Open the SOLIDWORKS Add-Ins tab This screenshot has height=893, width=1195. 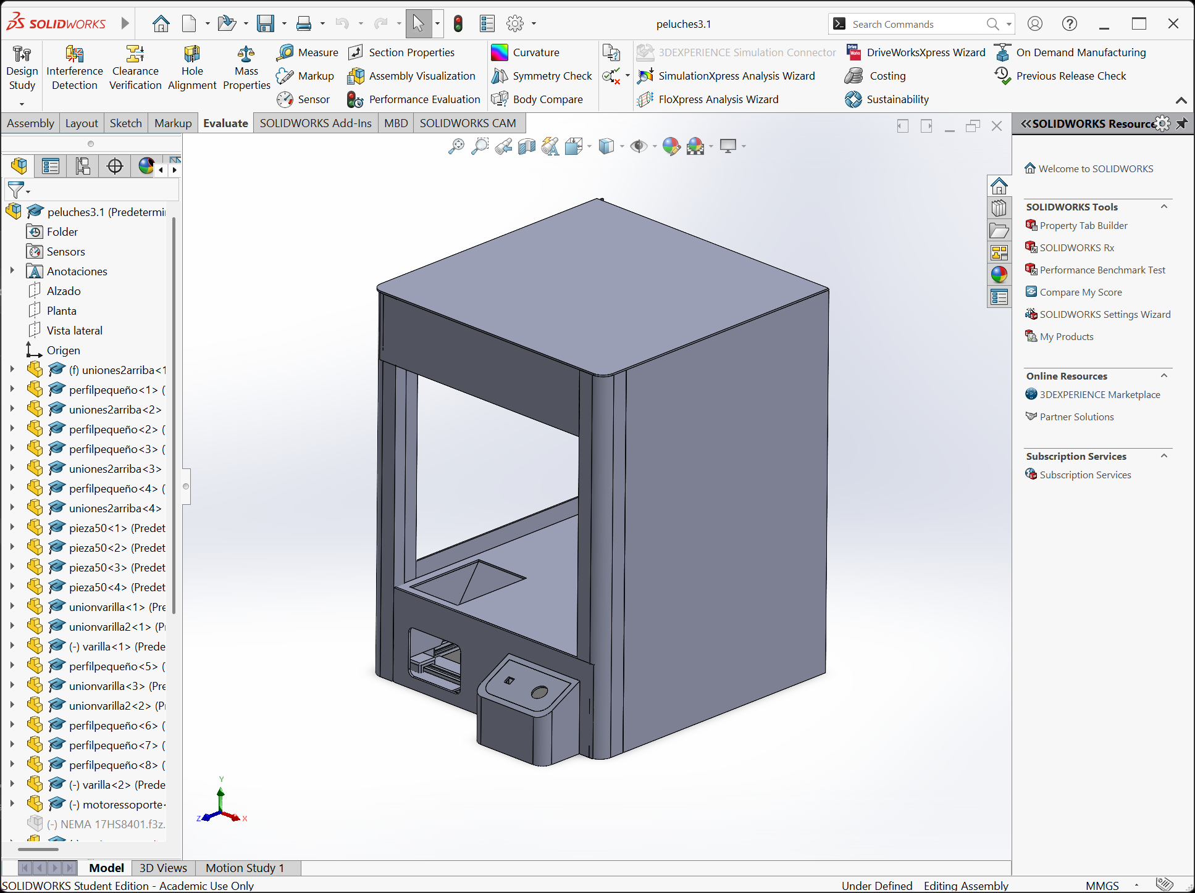[x=316, y=123]
